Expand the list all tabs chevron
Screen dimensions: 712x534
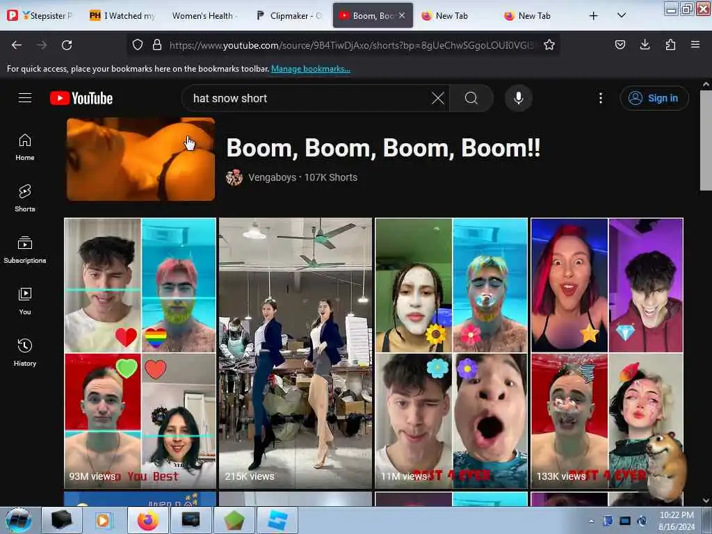point(622,15)
